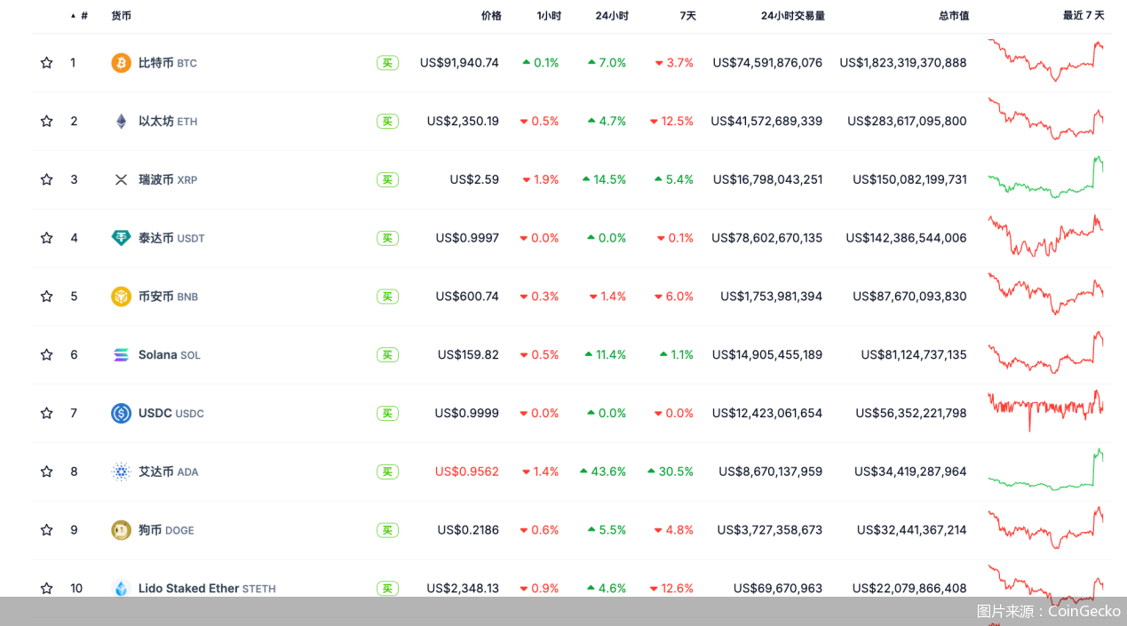Screen dimensions: 1127x626
Task: Click the Ethereum ETH coin logo
Action: [121, 122]
